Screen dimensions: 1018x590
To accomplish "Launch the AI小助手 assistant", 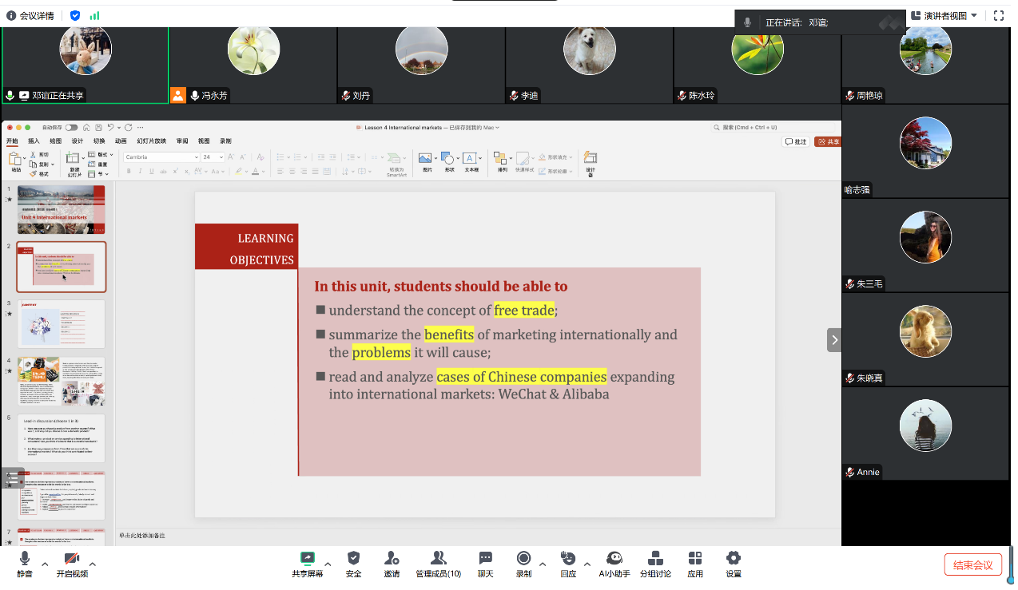I will (614, 564).
